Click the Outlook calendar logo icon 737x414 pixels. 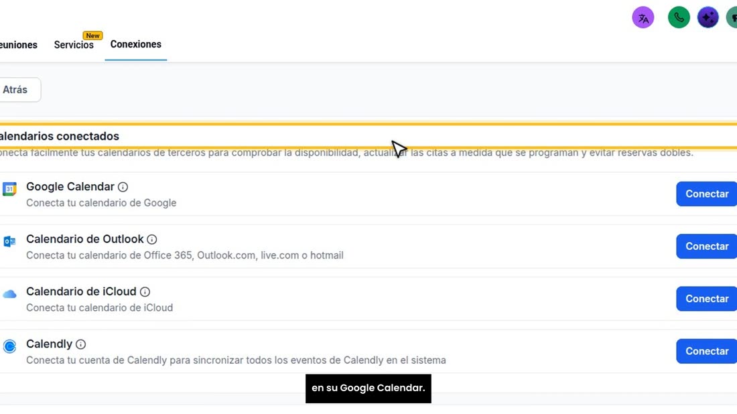[x=9, y=242]
